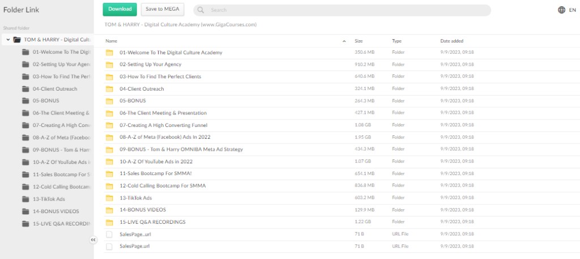580x259 pixels.
Task: Click the Search input field
Action: (346, 10)
